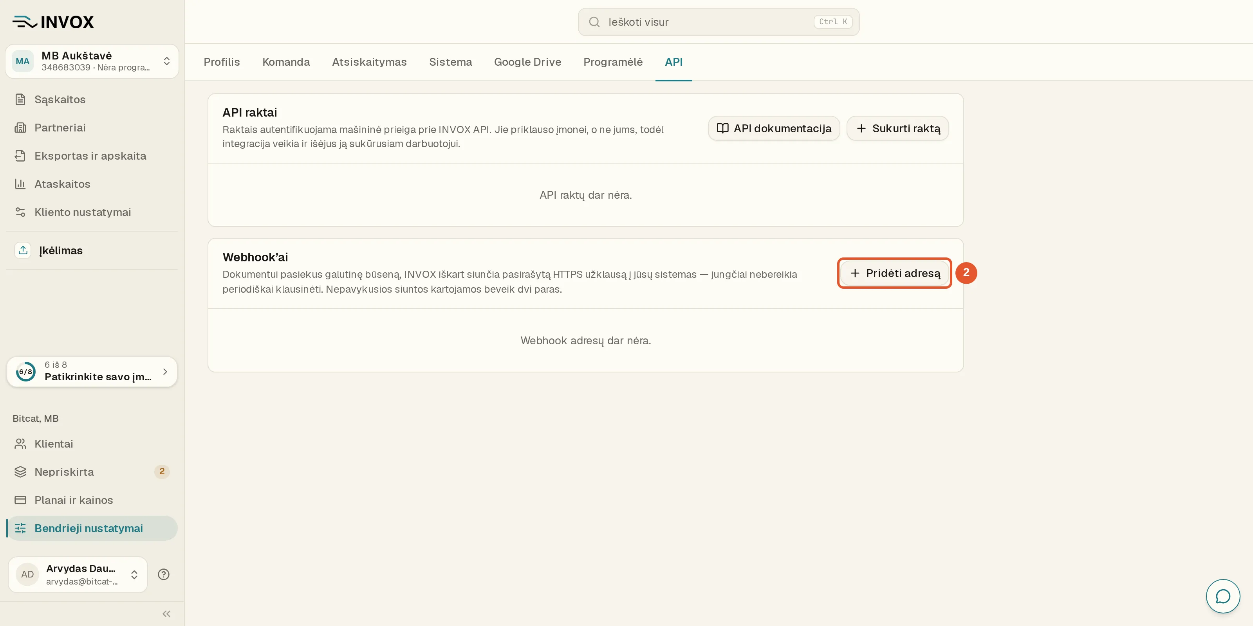
Task: Open the onboarding checklist chevron arrow
Action: (x=165, y=372)
